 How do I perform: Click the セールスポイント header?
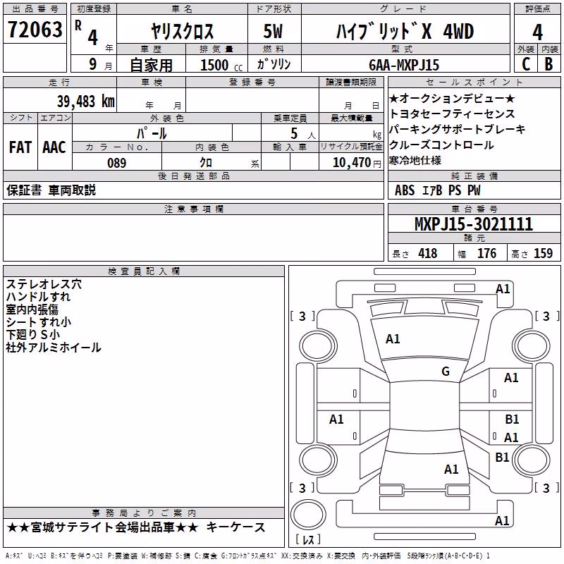[x=474, y=82]
